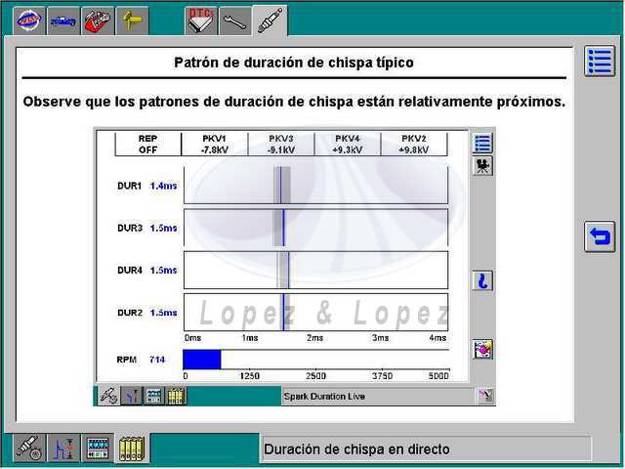
Task: Select the data table icon in bottom toolbar
Action: (98, 448)
